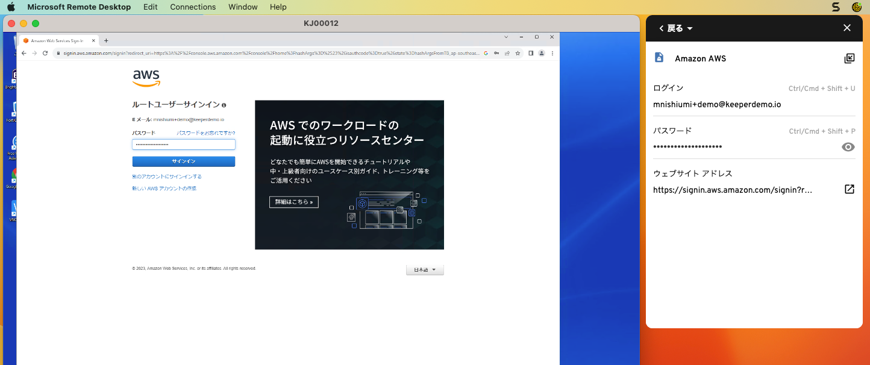Viewport: 870px width, 365px height.
Task: Open website address in external browser icon
Action: [849, 190]
